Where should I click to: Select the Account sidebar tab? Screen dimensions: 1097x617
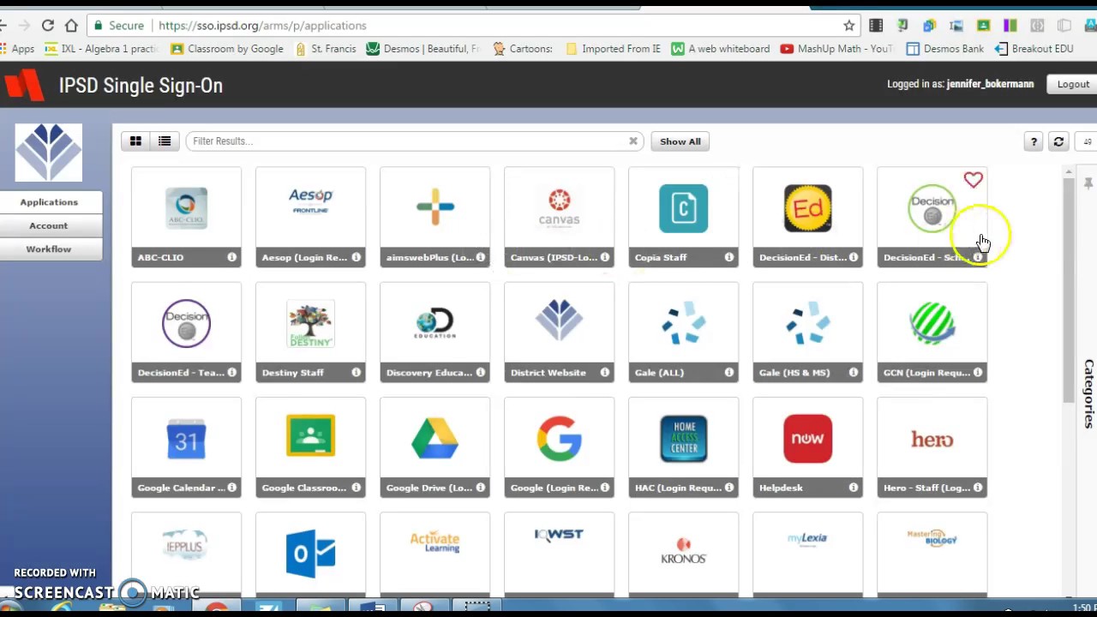point(49,225)
